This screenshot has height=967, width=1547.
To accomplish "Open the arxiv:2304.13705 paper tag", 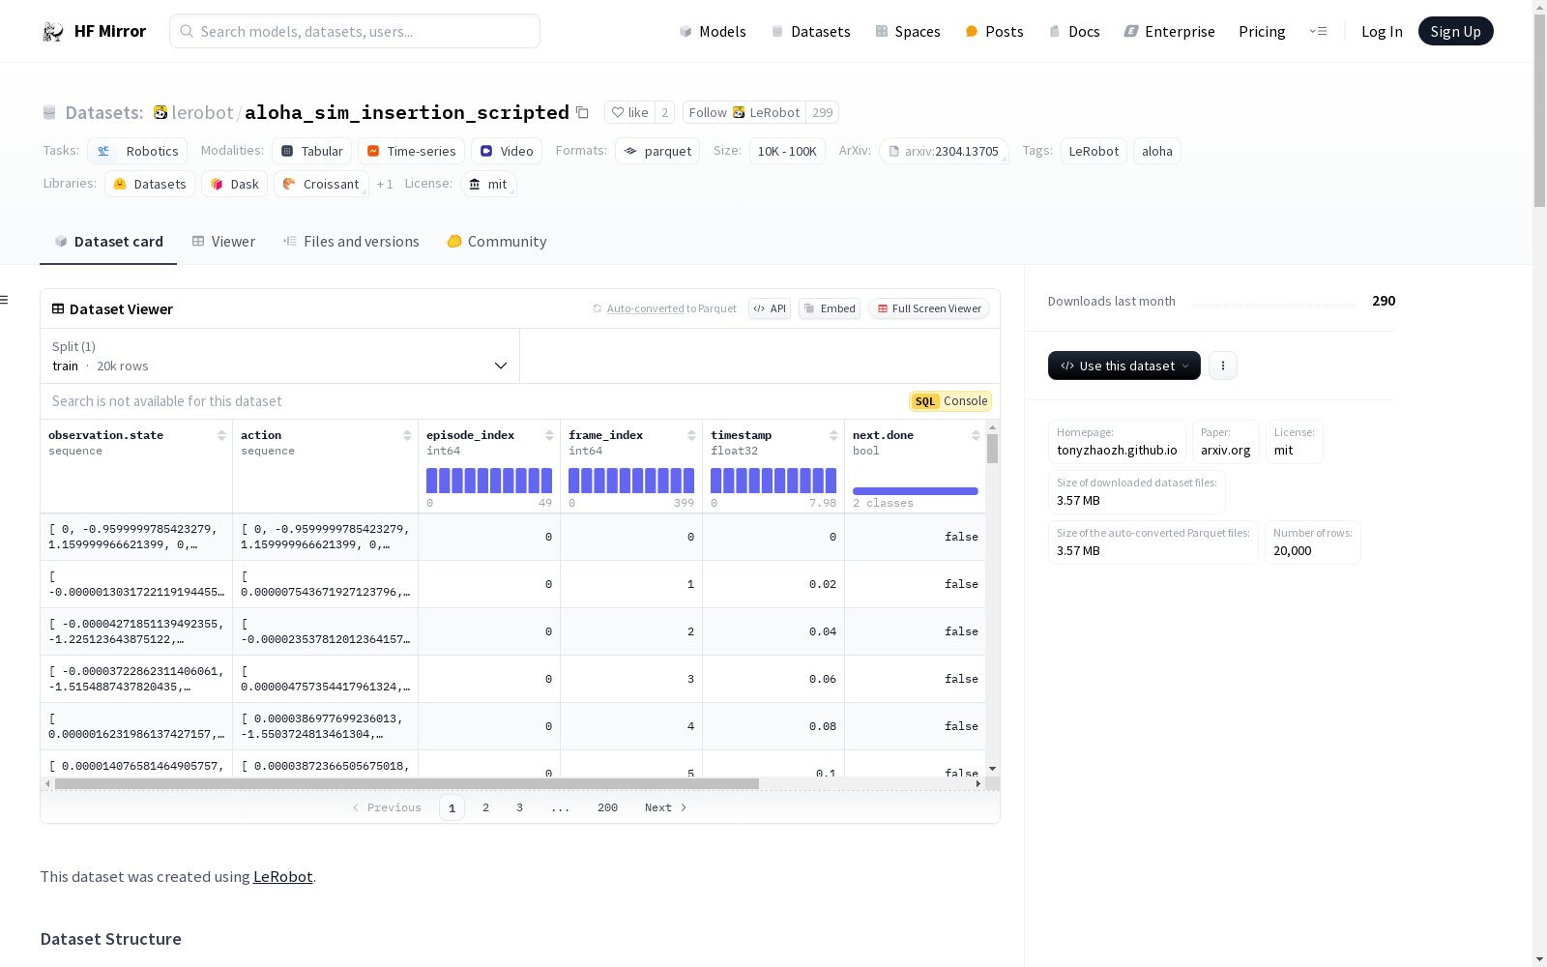I will [x=944, y=151].
